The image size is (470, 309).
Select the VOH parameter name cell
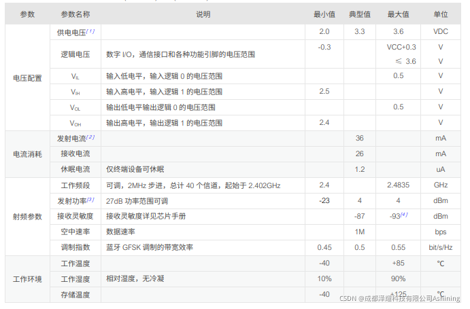tap(75, 124)
